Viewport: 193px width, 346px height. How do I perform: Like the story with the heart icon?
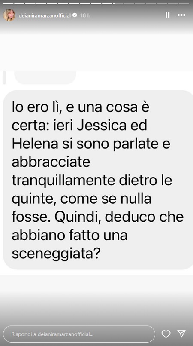coord(166,334)
